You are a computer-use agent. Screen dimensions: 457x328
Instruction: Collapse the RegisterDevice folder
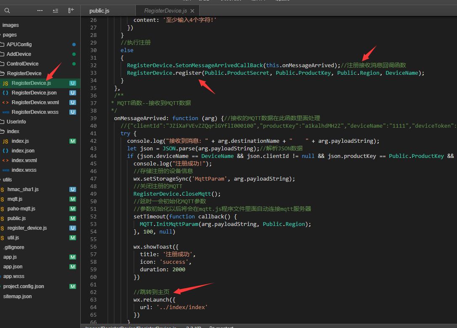(x=24, y=73)
